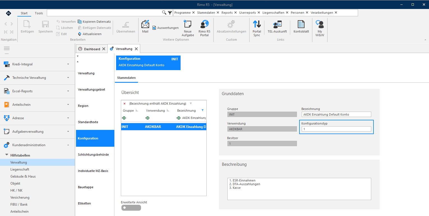
Task: Open the Tools ribbon tab
Action: [39, 13]
